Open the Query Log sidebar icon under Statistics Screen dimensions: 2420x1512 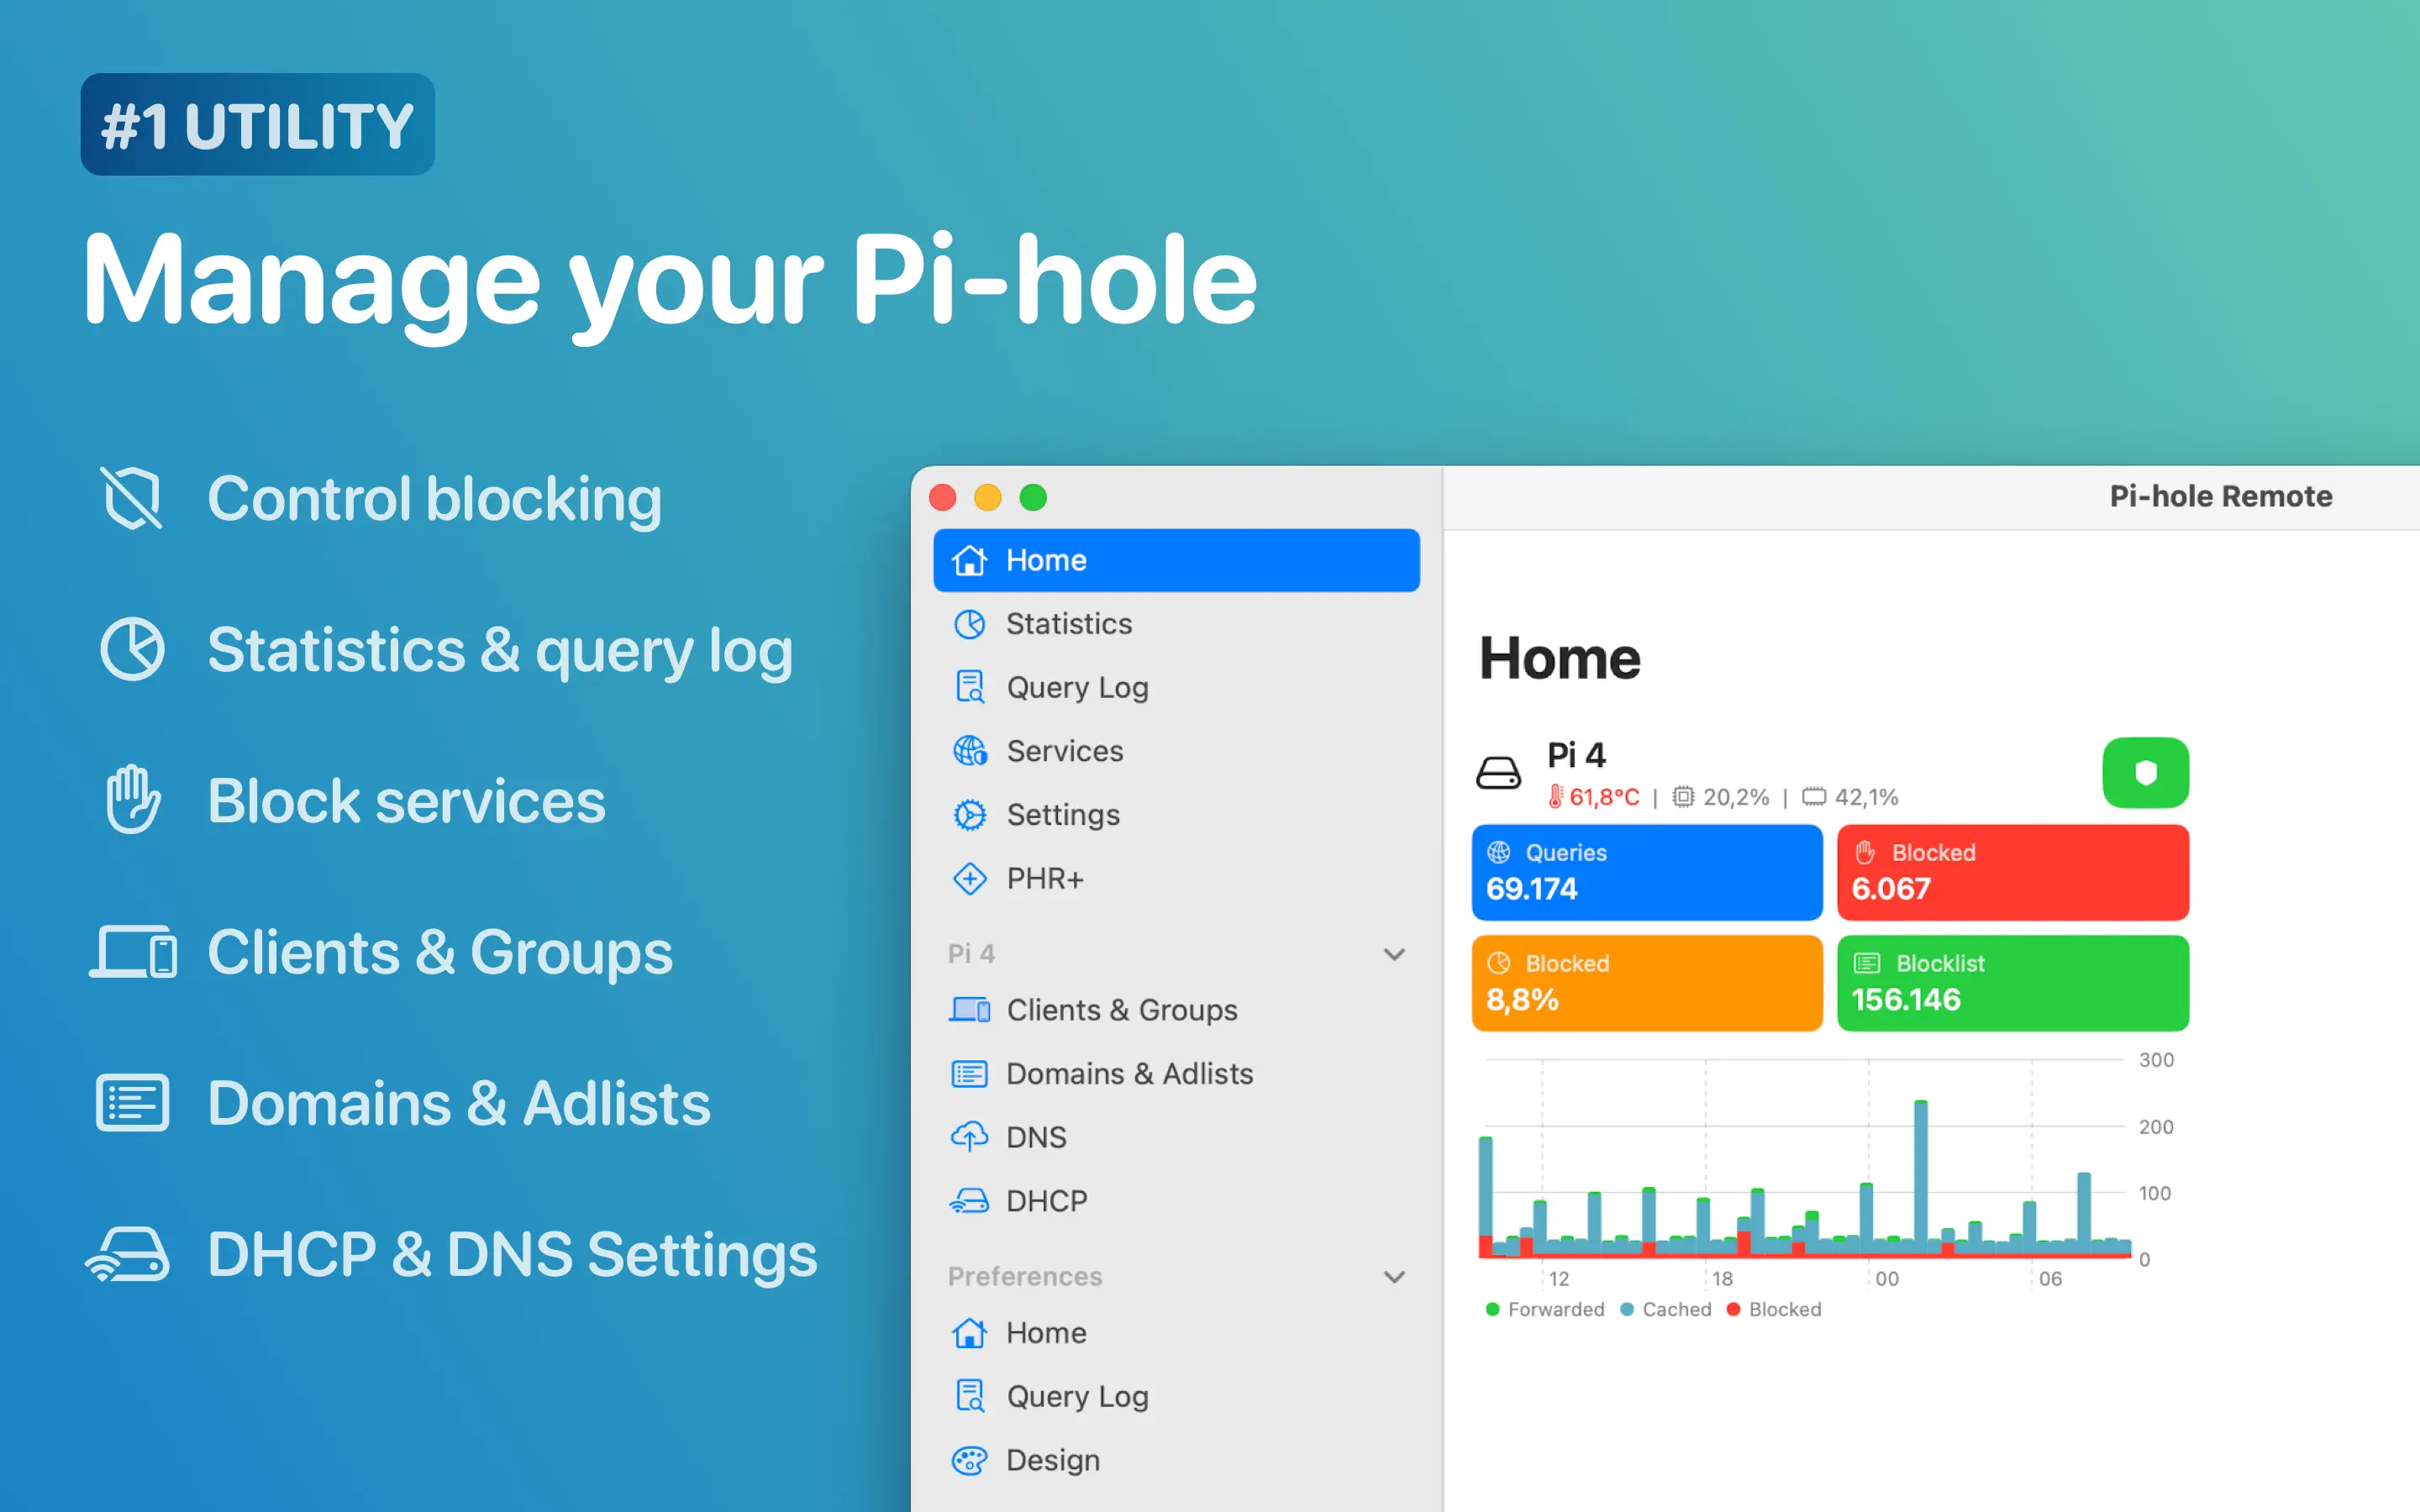(969, 687)
